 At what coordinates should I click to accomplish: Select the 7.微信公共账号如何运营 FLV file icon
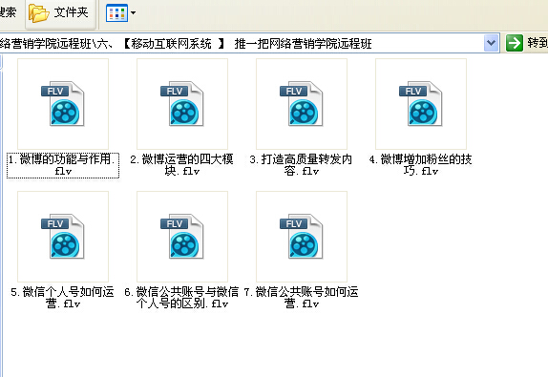click(x=302, y=237)
